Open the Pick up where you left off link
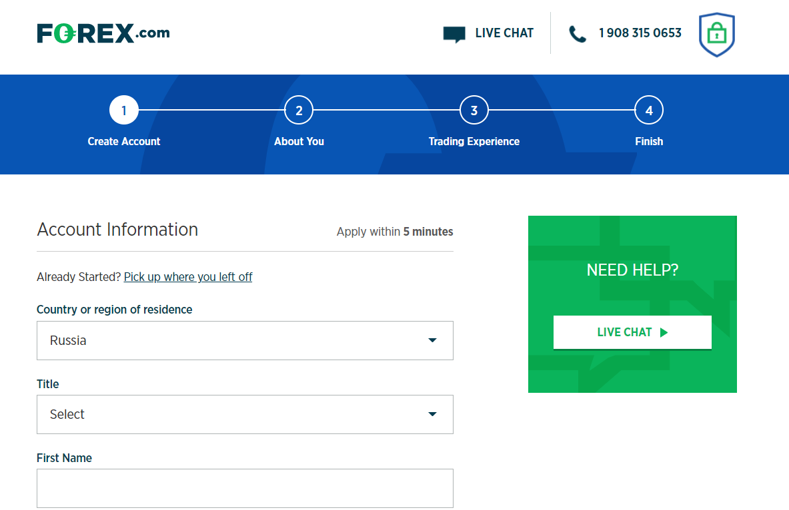This screenshot has height=510, width=789. pyautogui.click(x=188, y=277)
